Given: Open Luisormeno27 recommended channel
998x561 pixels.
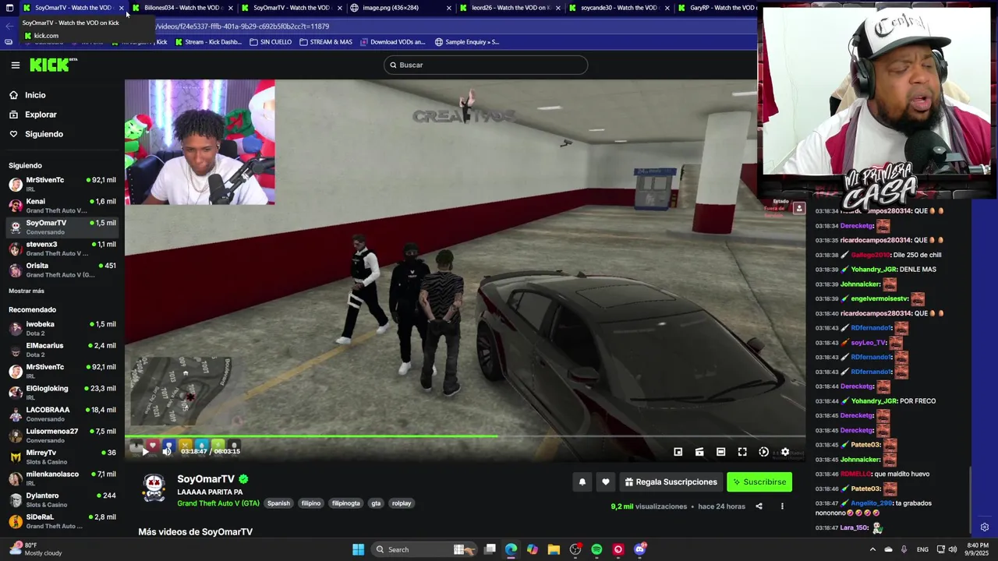Looking at the screenshot, I should tap(62, 435).
